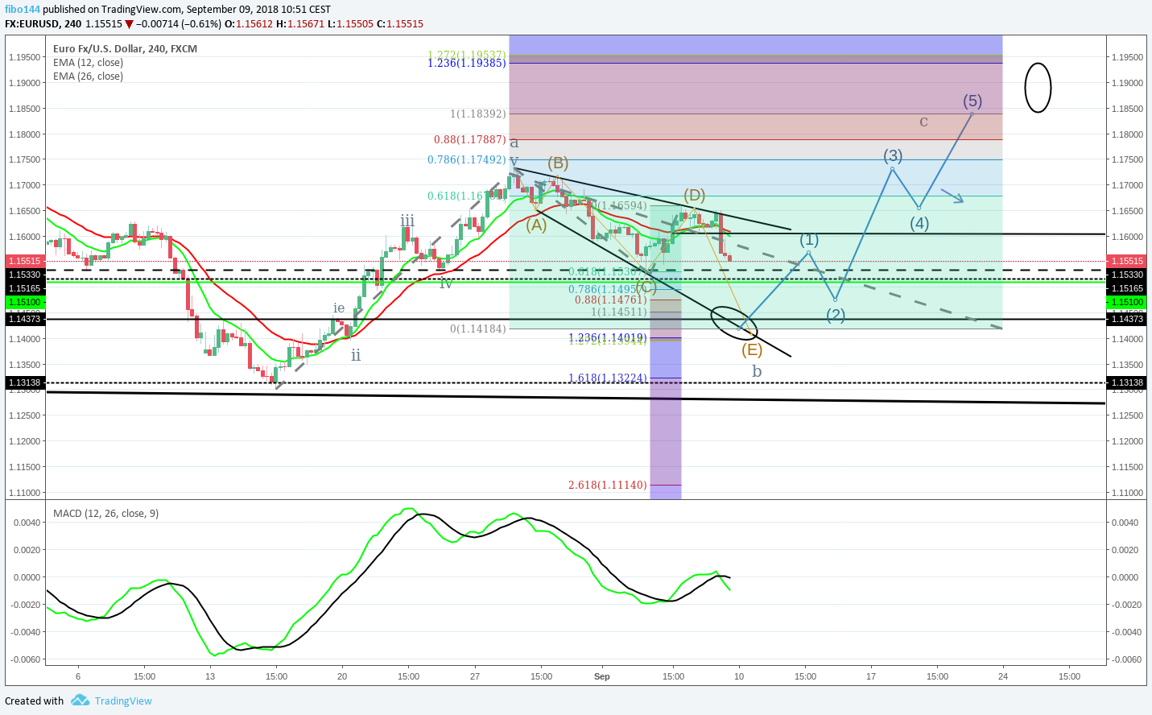
Task: Click the TradingView cloud logo icon
Action: 80,701
